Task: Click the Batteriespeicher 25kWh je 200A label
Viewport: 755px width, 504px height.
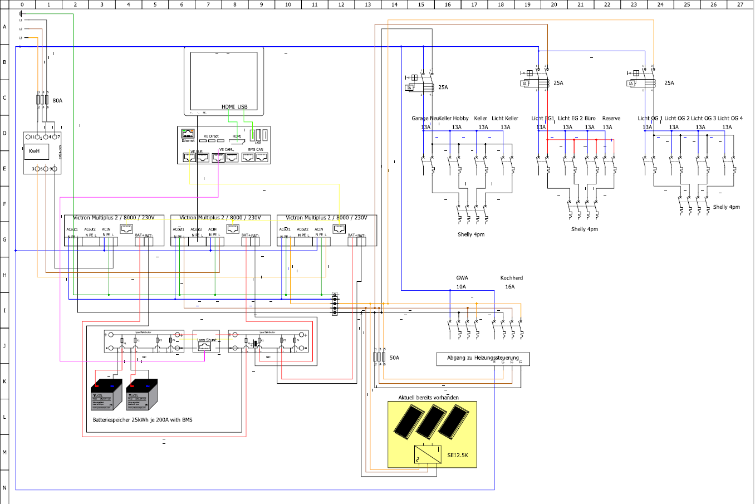Action: 143,420
